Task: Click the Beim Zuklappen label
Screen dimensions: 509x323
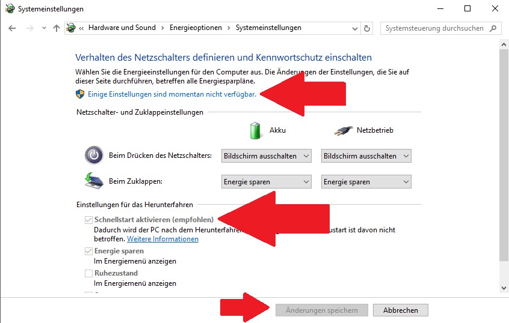Action: coord(136,181)
